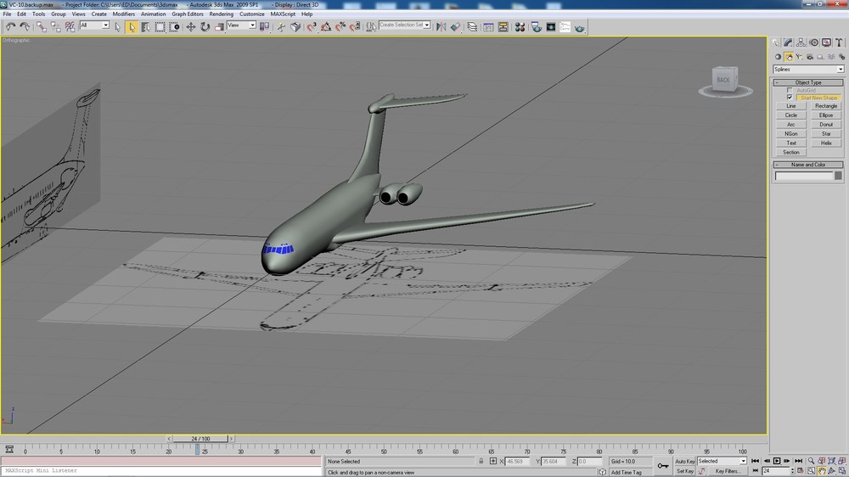Uncheck the Start New Shape checkbox

point(790,98)
